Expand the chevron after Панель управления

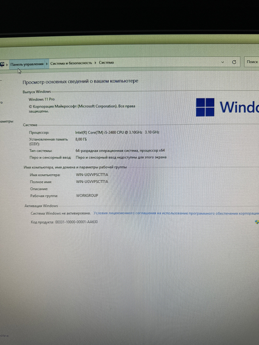[x=47, y=64]
